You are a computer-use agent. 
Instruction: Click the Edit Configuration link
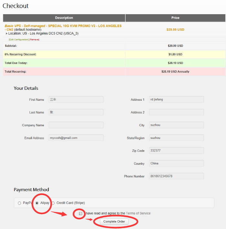click(19, 39)
